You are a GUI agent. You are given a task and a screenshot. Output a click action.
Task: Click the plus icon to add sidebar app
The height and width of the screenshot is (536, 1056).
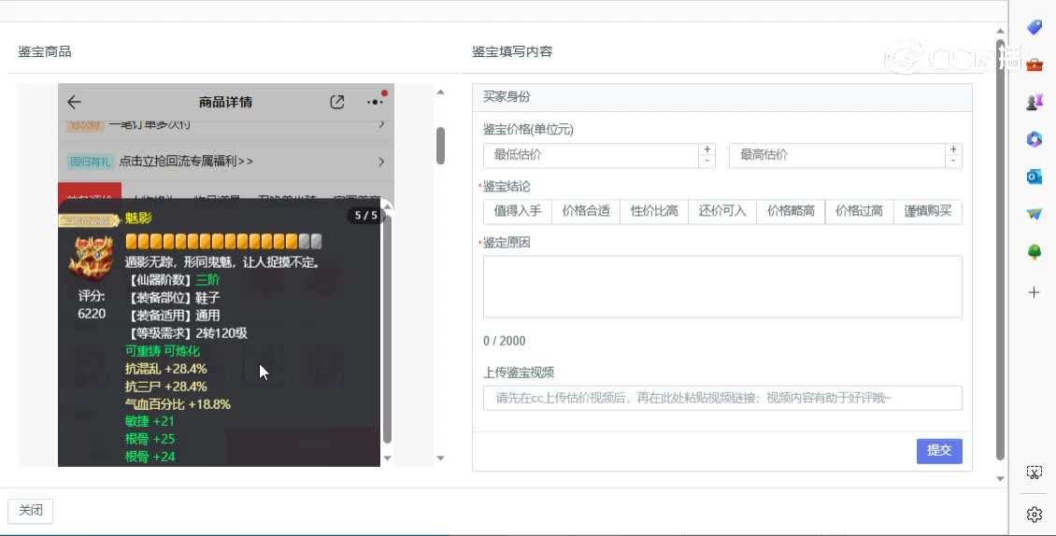point(1035,292)
